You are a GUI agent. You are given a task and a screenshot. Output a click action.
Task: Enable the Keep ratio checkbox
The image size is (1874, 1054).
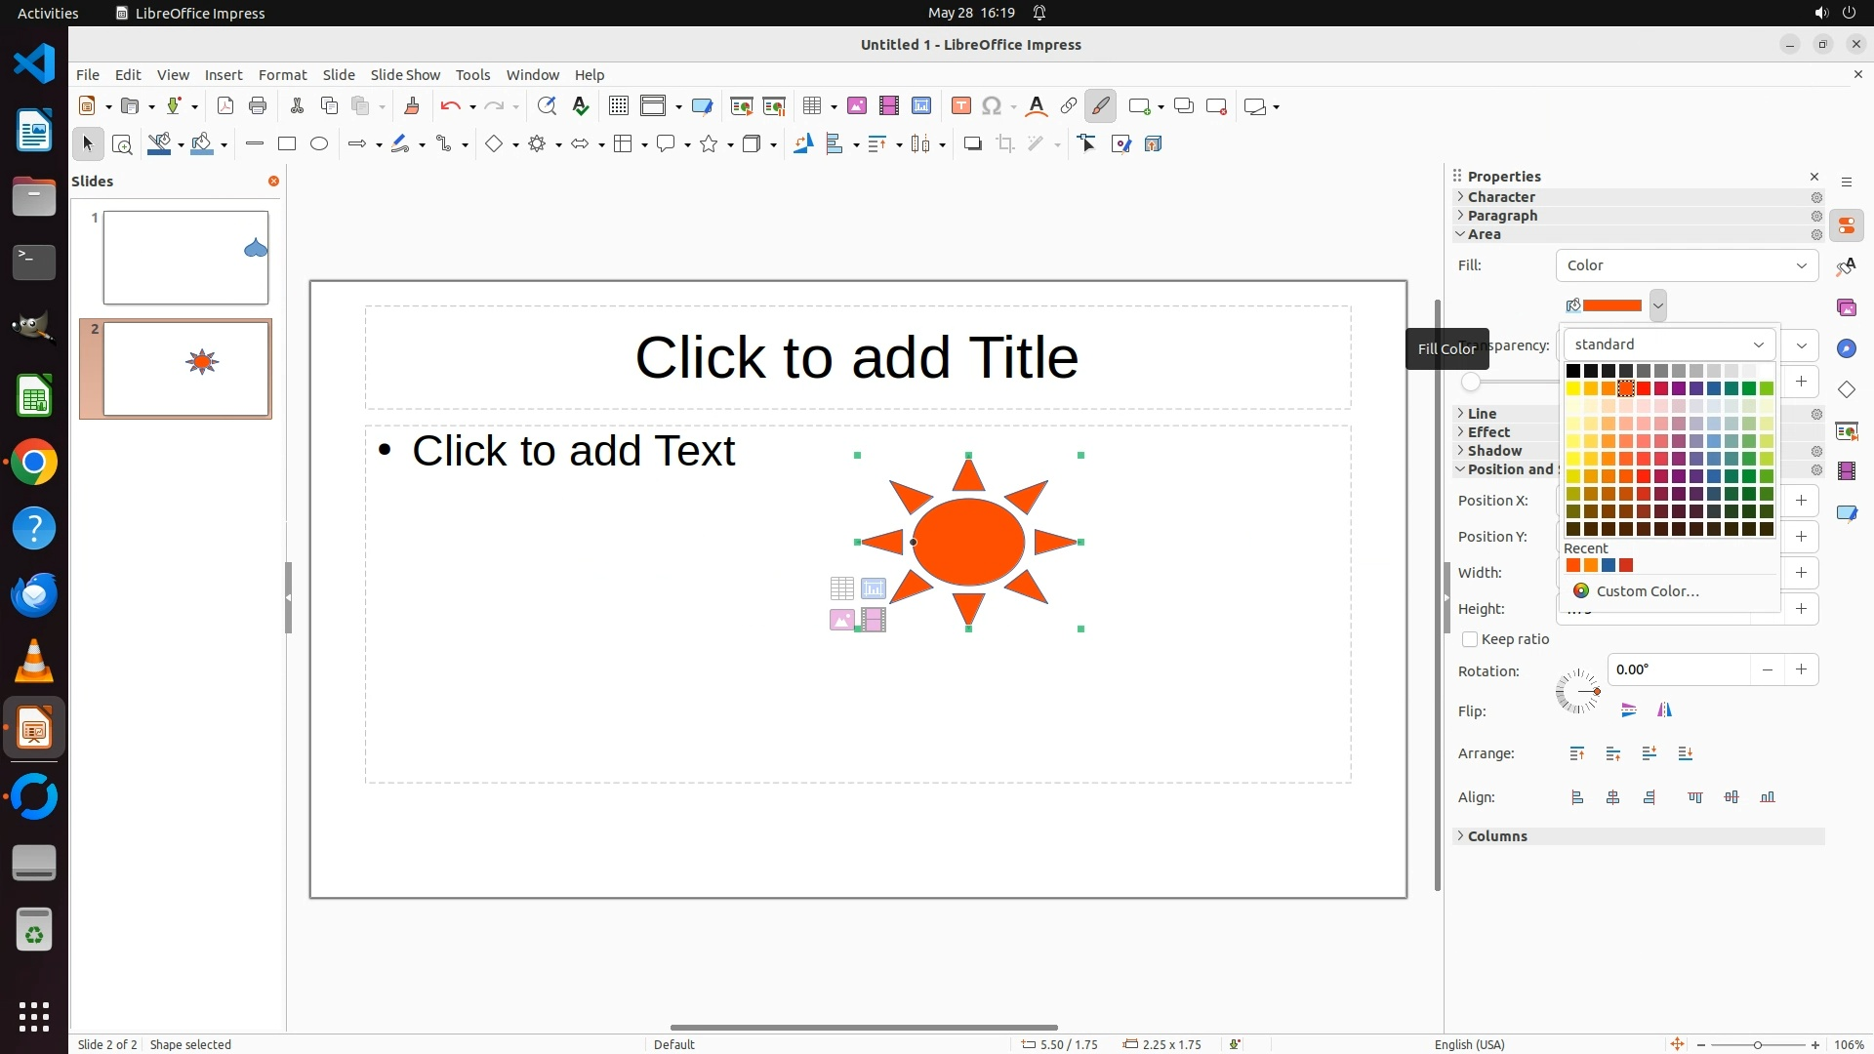1470,639
